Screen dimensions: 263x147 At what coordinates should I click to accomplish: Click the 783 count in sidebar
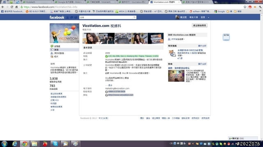(52, 86)
